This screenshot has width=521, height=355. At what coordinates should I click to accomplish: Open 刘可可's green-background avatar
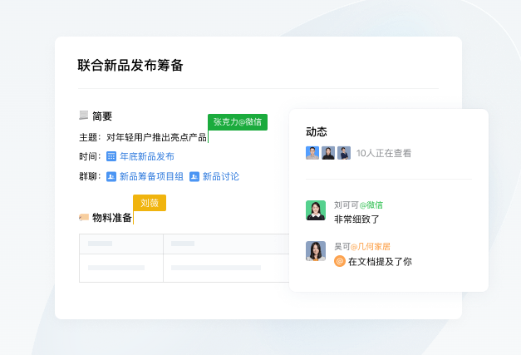[316, 210]
